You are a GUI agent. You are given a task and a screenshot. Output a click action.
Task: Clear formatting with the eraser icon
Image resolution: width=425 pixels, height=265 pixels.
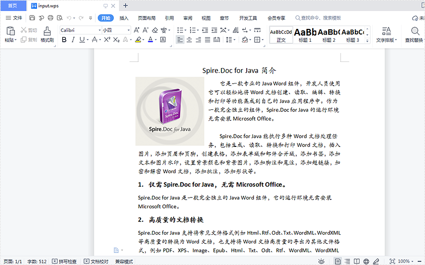pyautogui.click(x=155, y=30)
